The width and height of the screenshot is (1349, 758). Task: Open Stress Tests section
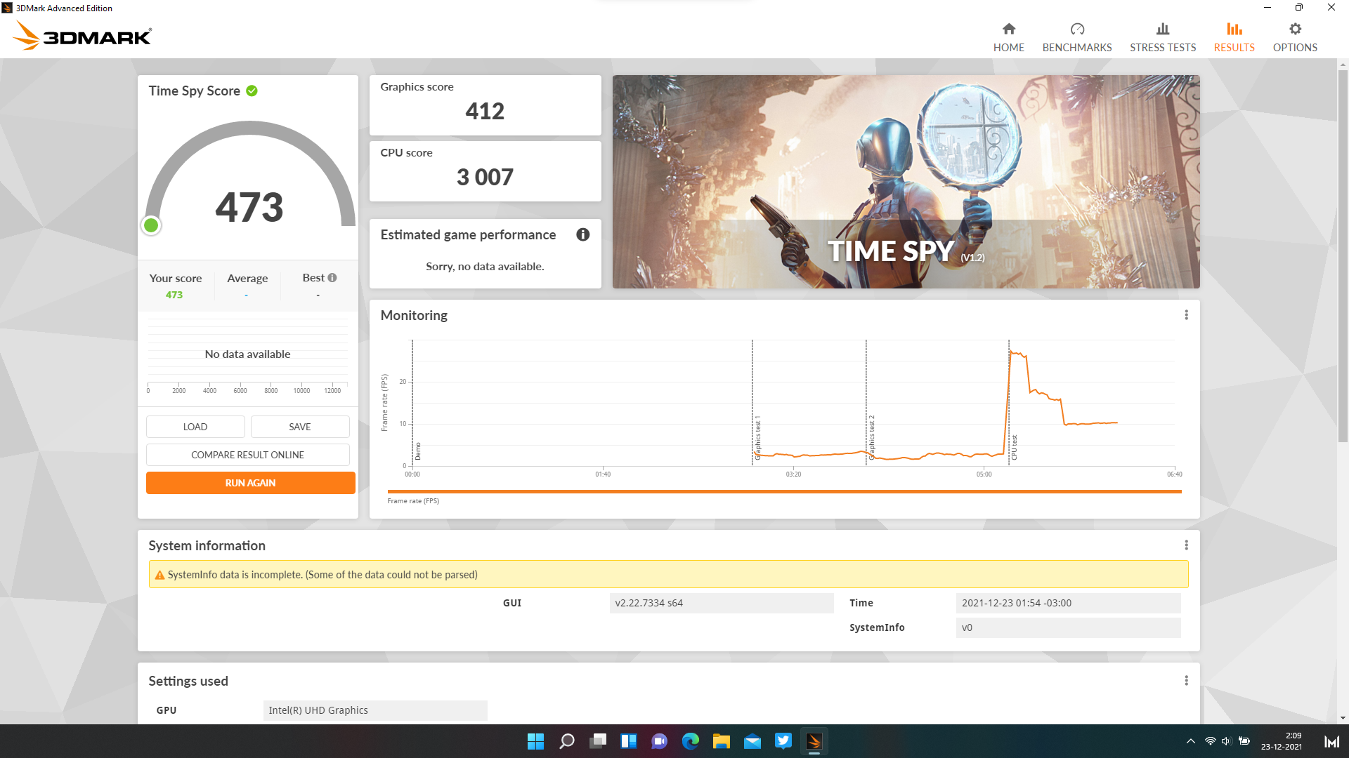1162,37
